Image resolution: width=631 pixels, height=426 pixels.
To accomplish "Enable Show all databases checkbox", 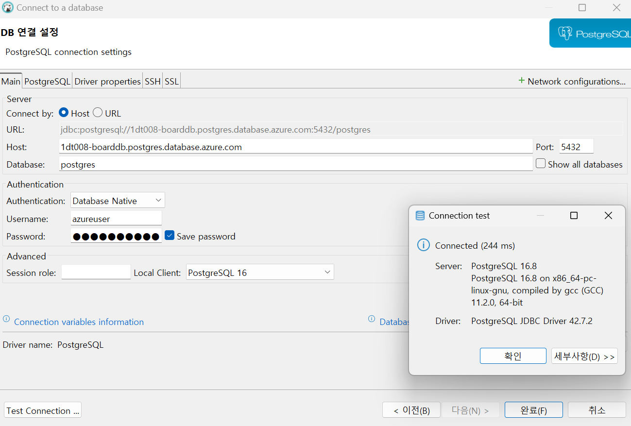I will coord(541,164).
